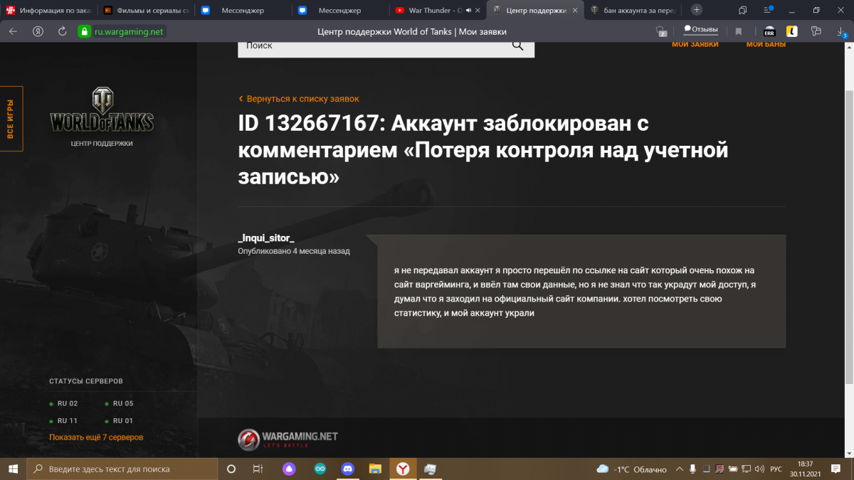Reload the page with the refresh icon
This screenshot has width=854, height=480.
click(x=62, y=31)
